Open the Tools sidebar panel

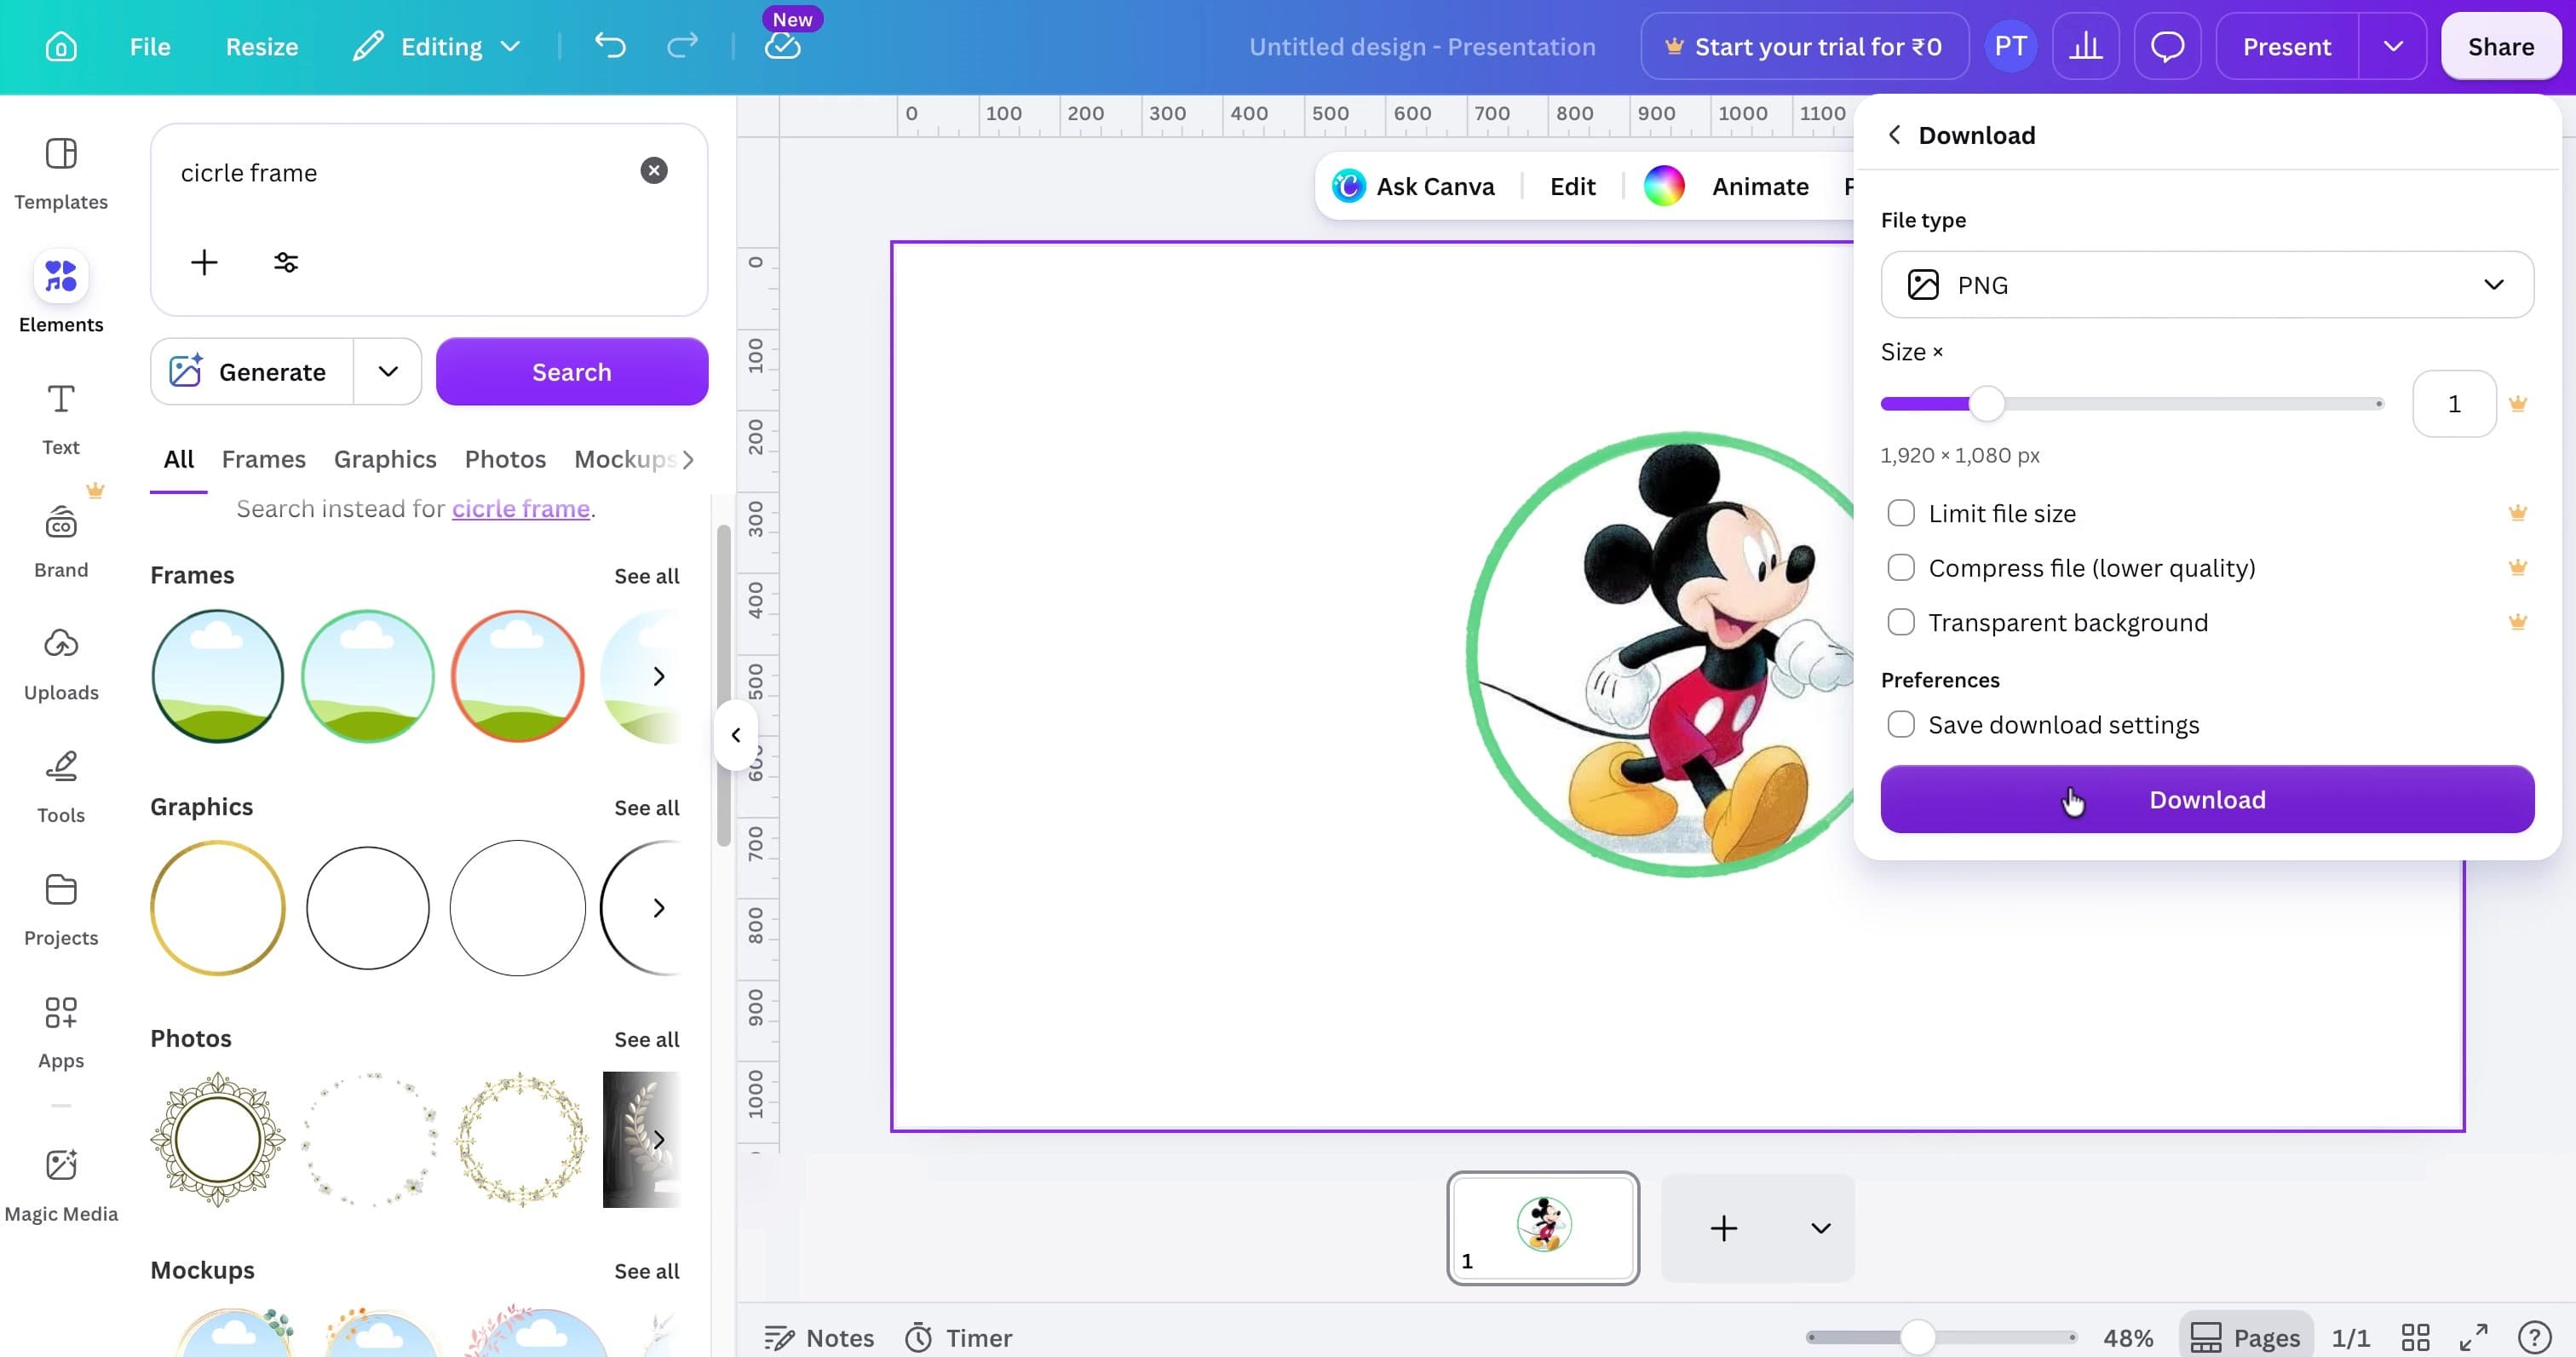pos(61,787)
